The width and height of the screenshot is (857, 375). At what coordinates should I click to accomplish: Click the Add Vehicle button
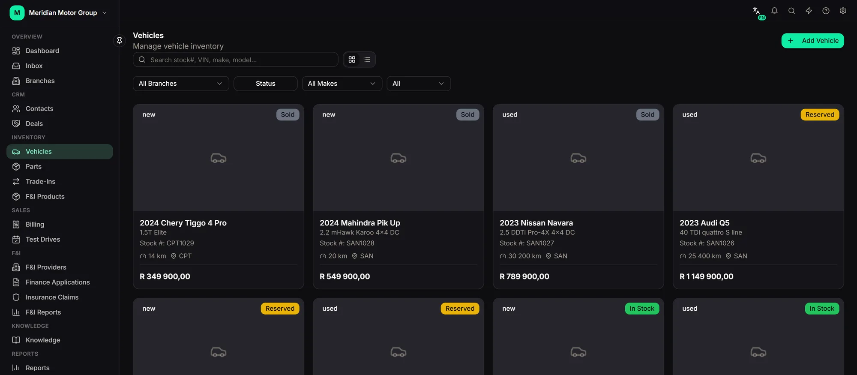pyautogui.click(x=812, y=41)
